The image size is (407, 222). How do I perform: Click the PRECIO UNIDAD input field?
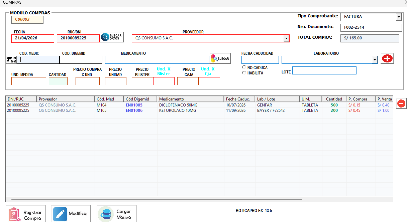[116, 81]
